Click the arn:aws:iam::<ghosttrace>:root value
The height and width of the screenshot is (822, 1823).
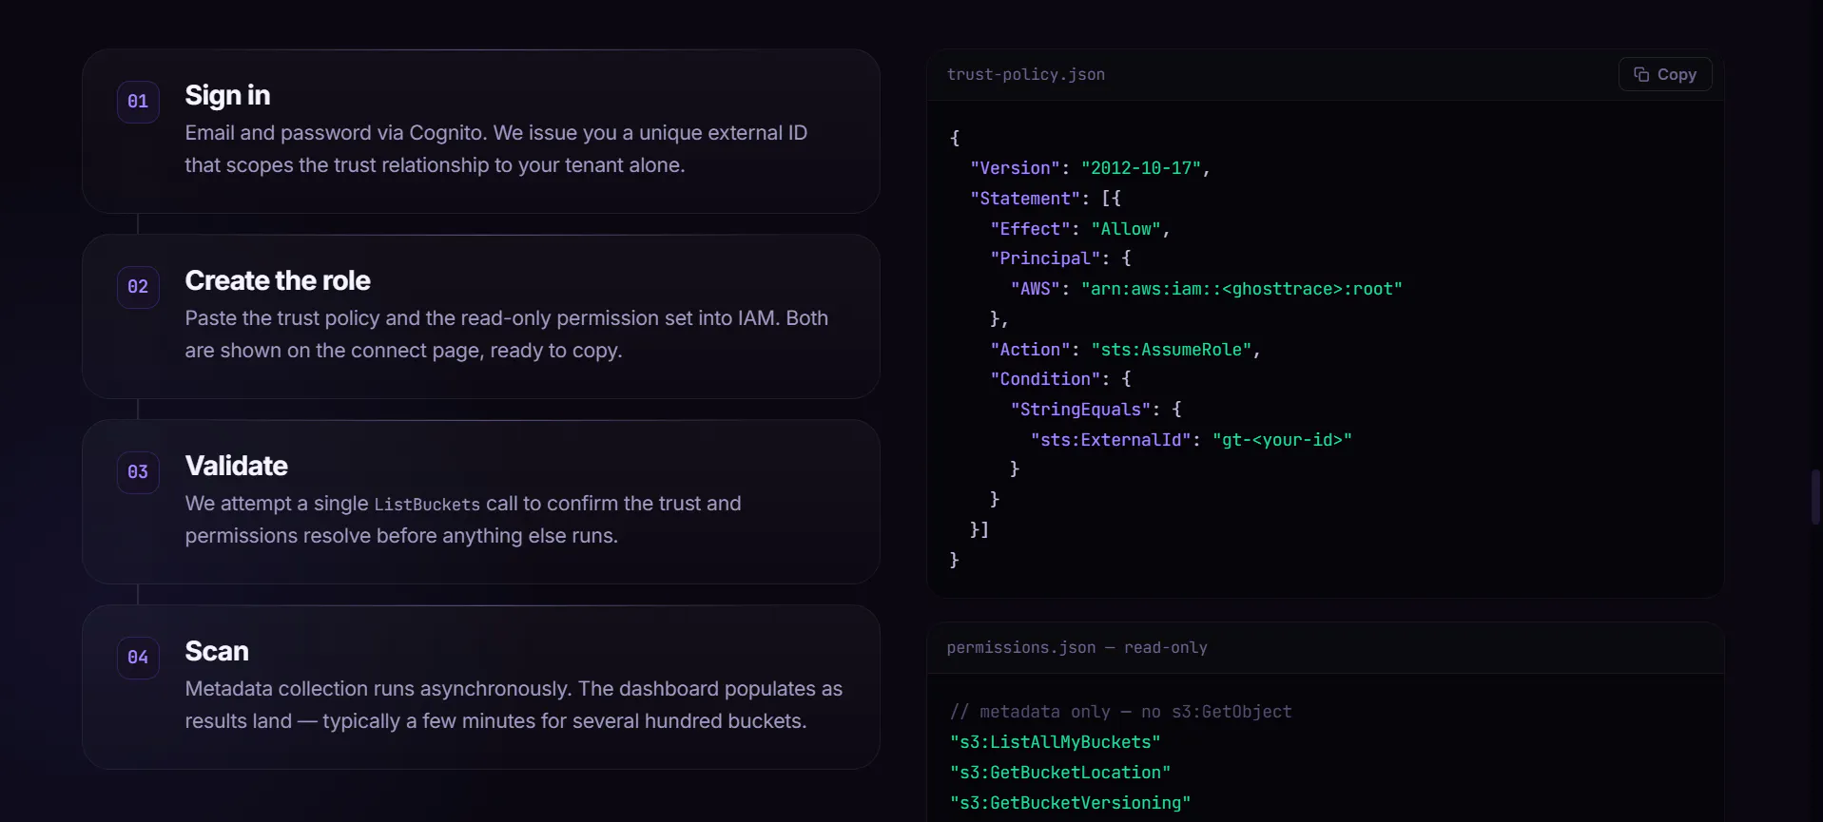(1242, 289)
